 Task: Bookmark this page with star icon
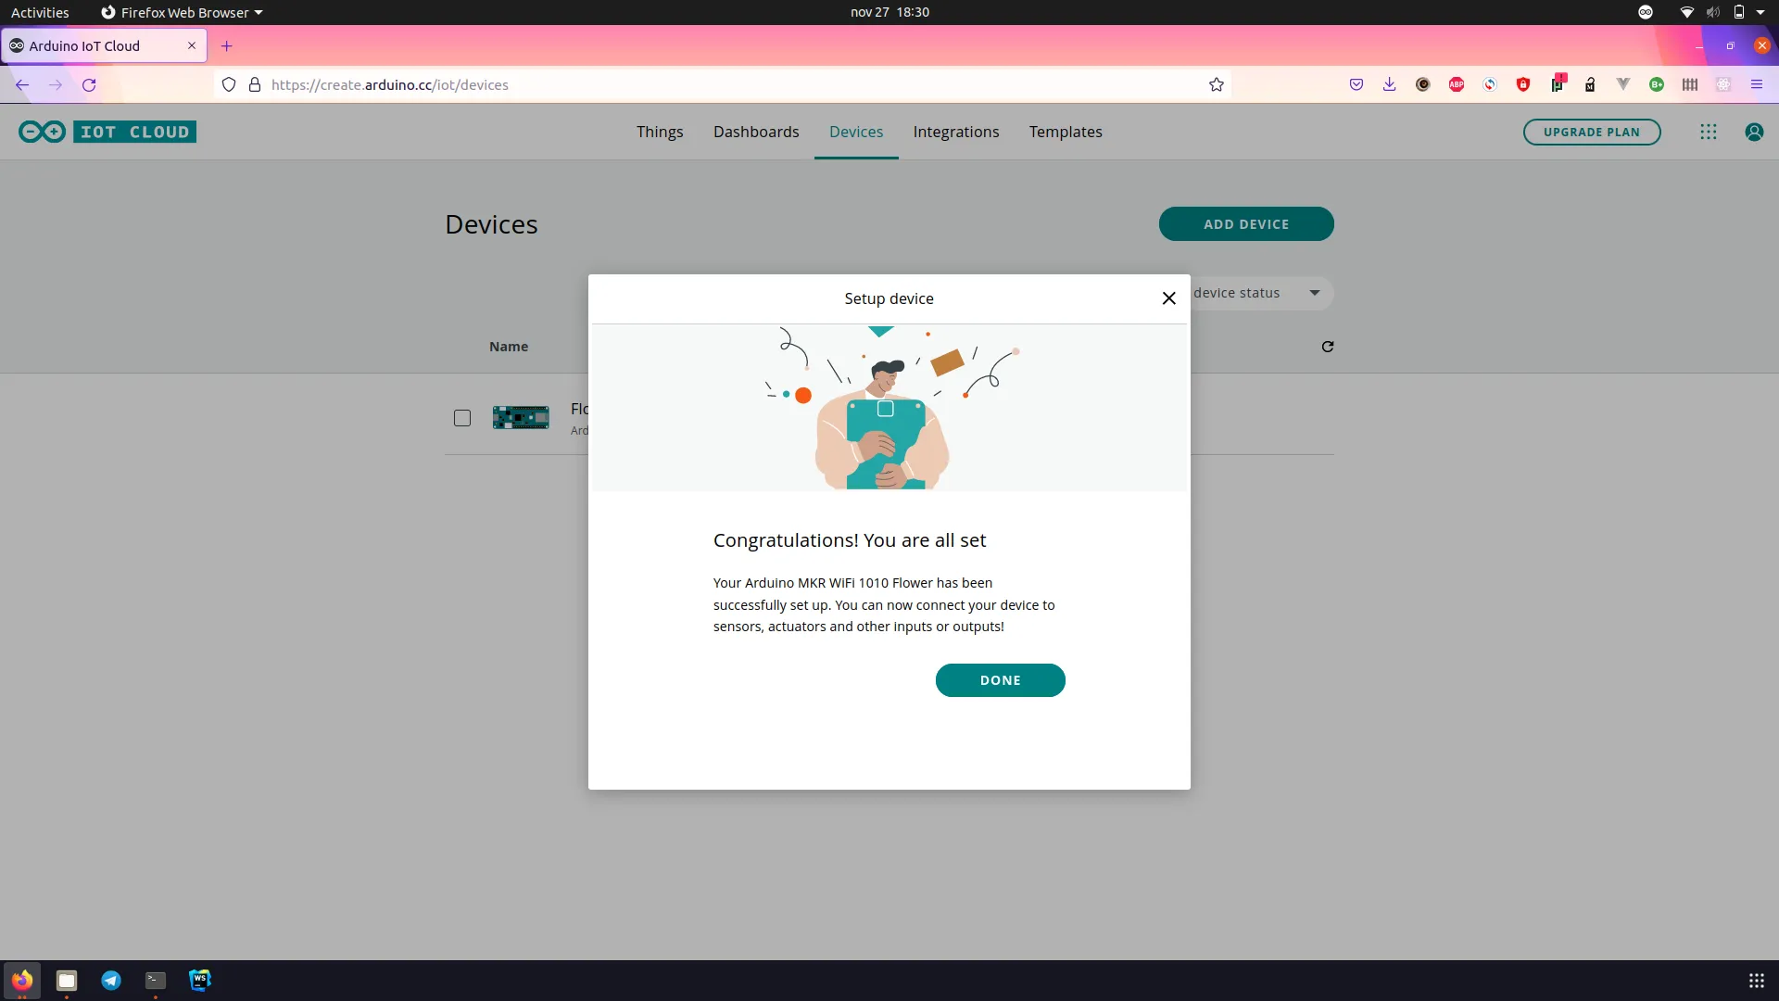(1216, 84)
